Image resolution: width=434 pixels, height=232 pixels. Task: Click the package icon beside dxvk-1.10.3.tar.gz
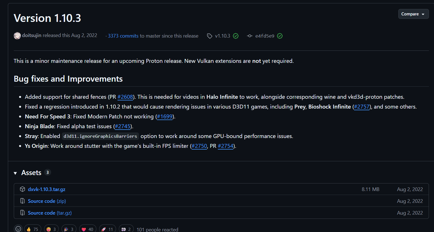pos(22,189)
